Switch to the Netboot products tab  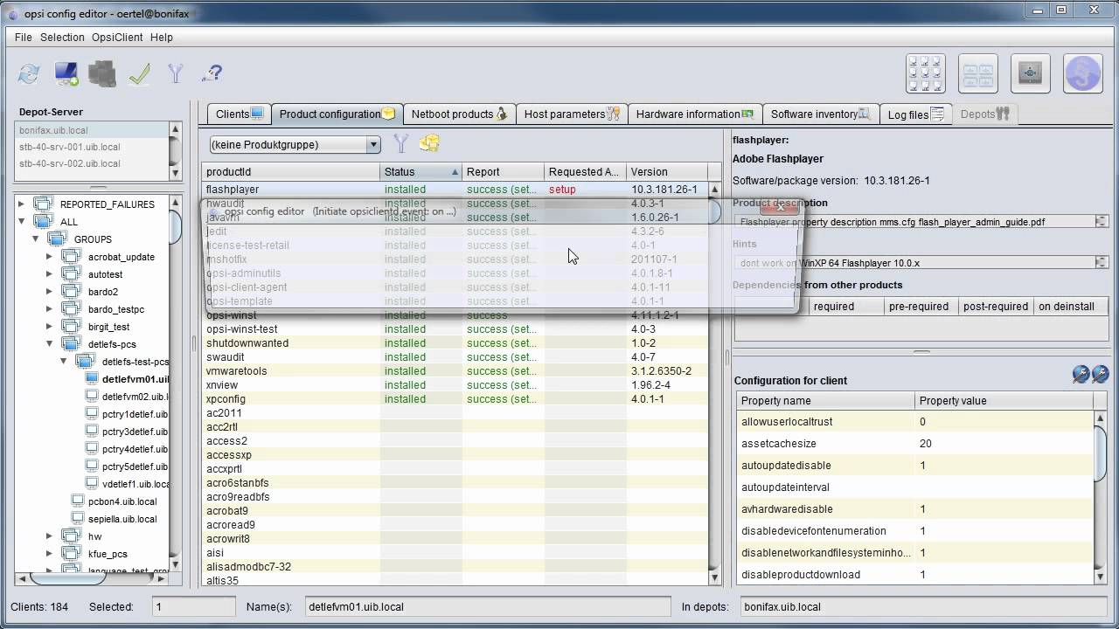[458, 114]
